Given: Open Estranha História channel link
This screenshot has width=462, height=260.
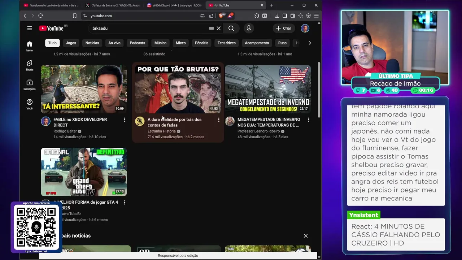Looking at the screenshot, I should [x=161, y=131].
